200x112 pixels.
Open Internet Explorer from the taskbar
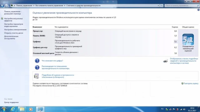coord(13,109)
